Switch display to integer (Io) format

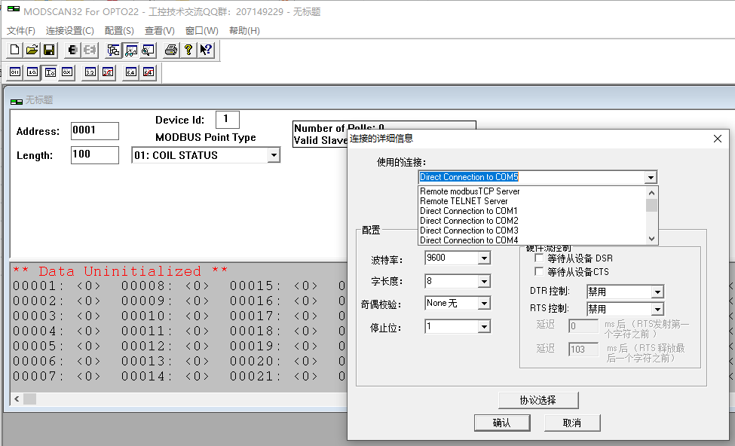pos(50,72)
